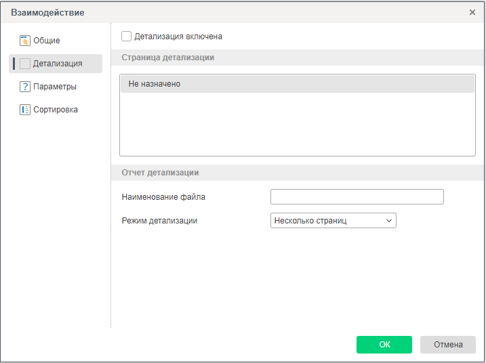
Task: Click the Режим детализации field label
Action: point(159,221)
